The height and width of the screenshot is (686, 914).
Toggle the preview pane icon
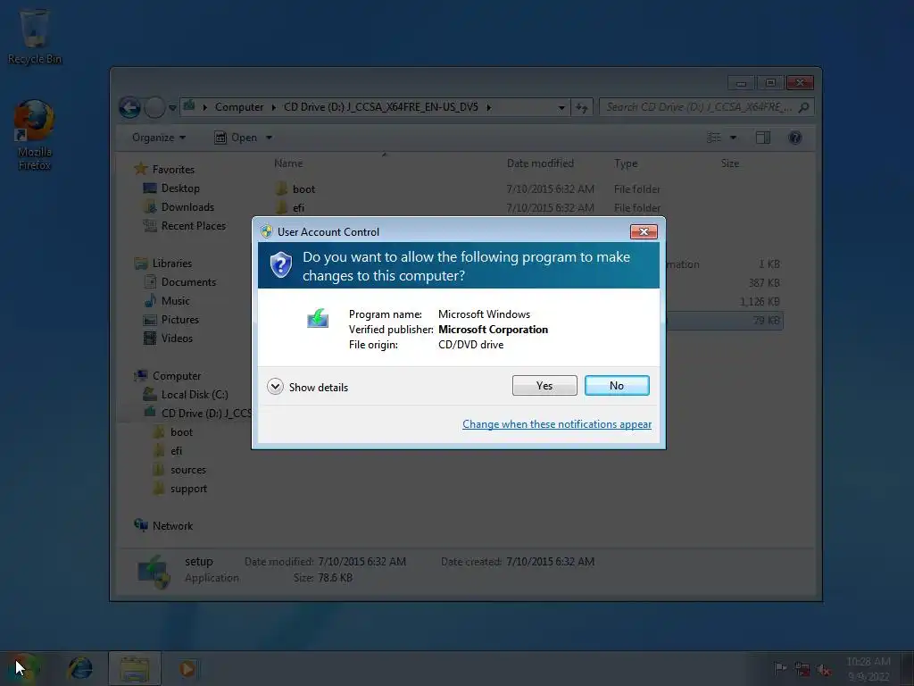click(x=763, y=138)
